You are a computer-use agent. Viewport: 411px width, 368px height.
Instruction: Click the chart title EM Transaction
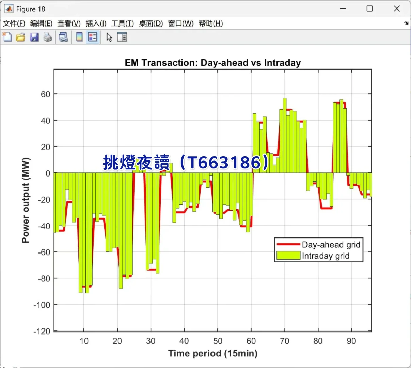[213, 63]
